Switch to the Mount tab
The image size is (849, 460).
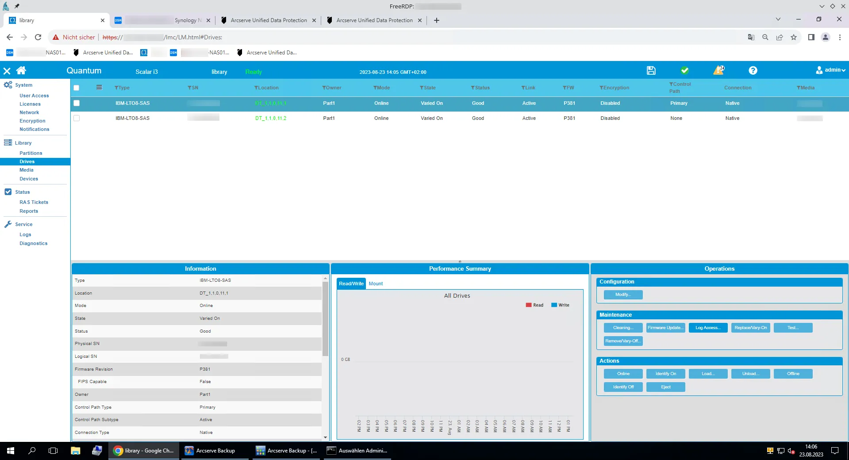(376, 284)
